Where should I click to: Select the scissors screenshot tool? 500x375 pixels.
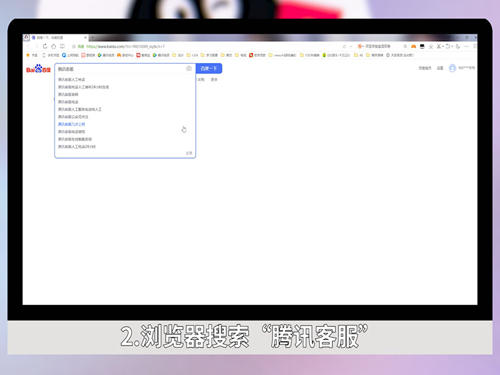point(439,46)
